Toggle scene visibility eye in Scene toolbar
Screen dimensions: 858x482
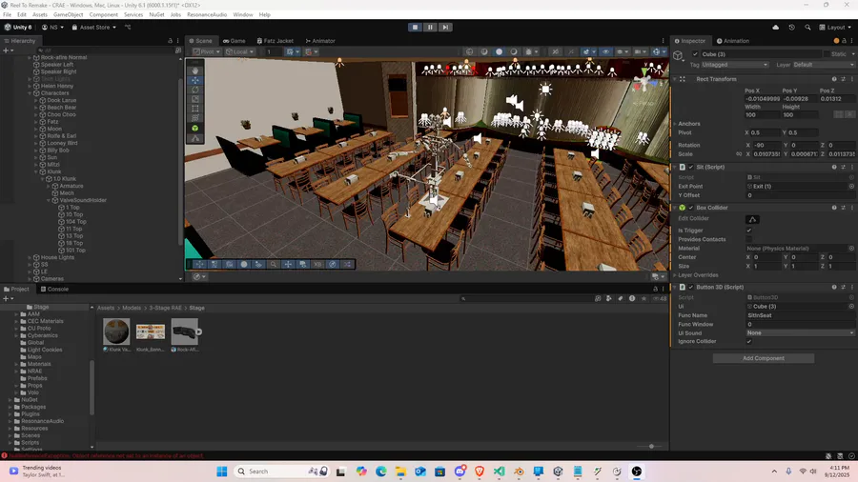click(605, 52)
